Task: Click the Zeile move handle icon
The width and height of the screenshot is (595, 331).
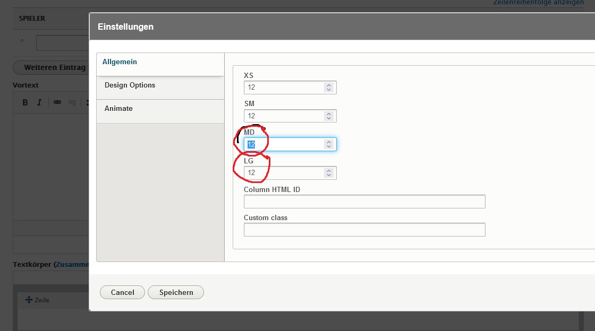Action: coord(29,300)
